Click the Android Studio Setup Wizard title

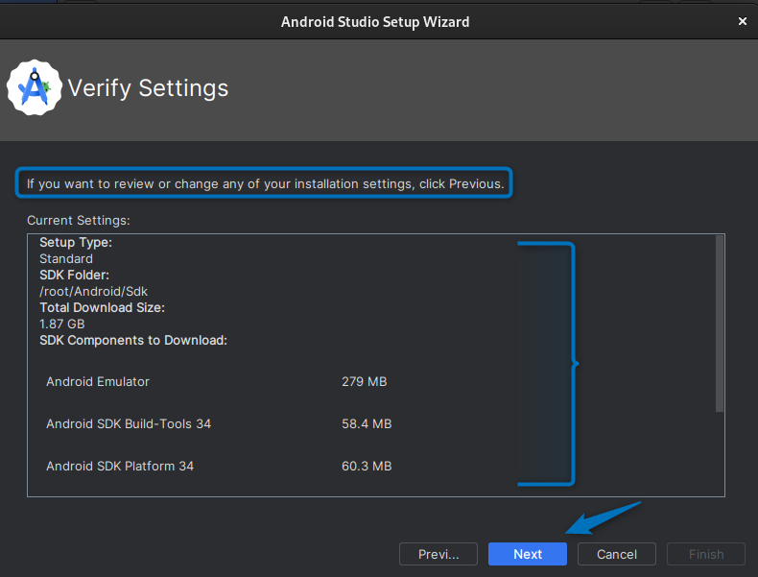point(375,22)
